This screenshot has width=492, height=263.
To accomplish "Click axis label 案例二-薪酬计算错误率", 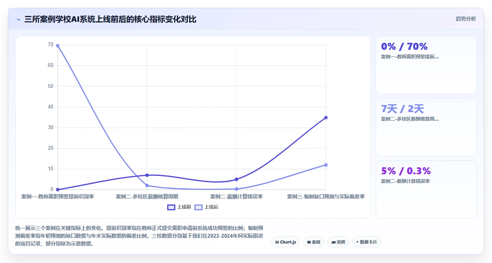I will click(x=236, y=196).
